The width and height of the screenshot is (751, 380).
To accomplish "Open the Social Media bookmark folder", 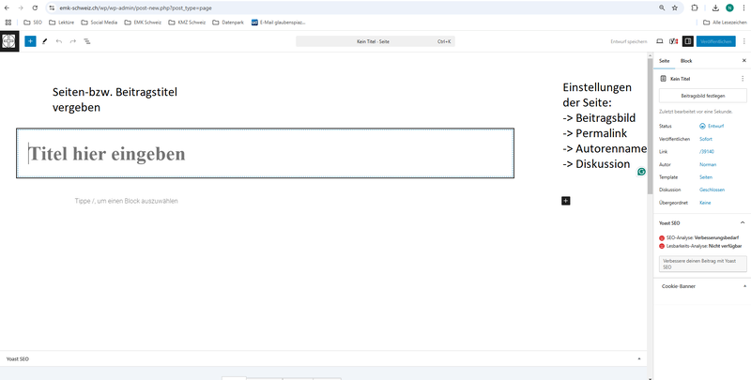I will click(100, 22).
